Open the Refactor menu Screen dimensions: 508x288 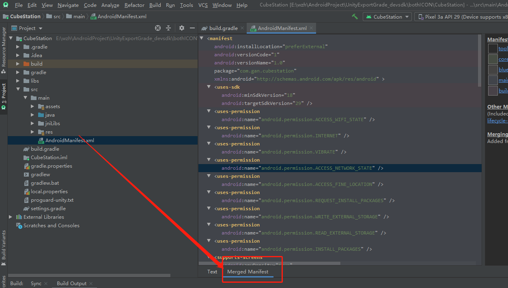pyautogui.click(x=134, y=5)
